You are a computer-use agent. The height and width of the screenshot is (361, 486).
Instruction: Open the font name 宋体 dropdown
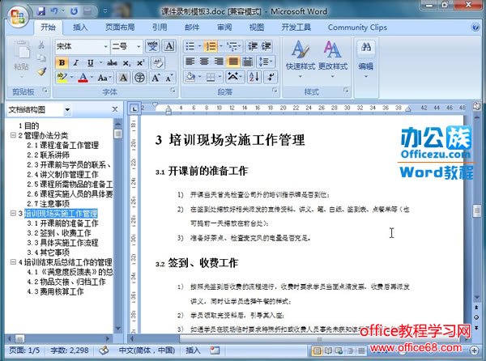click(105, 46)
